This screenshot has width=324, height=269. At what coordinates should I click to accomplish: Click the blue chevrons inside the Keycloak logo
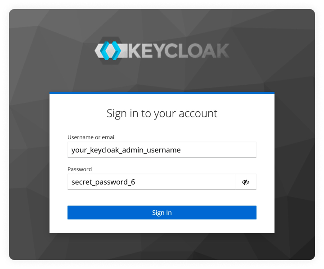(111, 50)
